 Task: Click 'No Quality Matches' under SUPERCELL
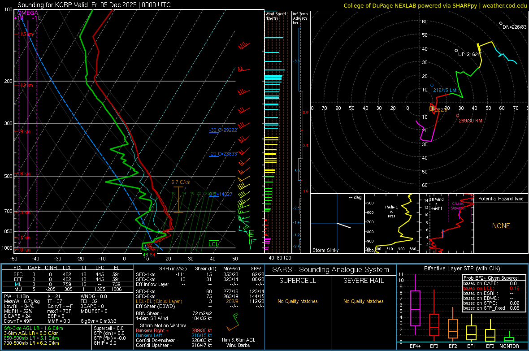pos(298,301)
